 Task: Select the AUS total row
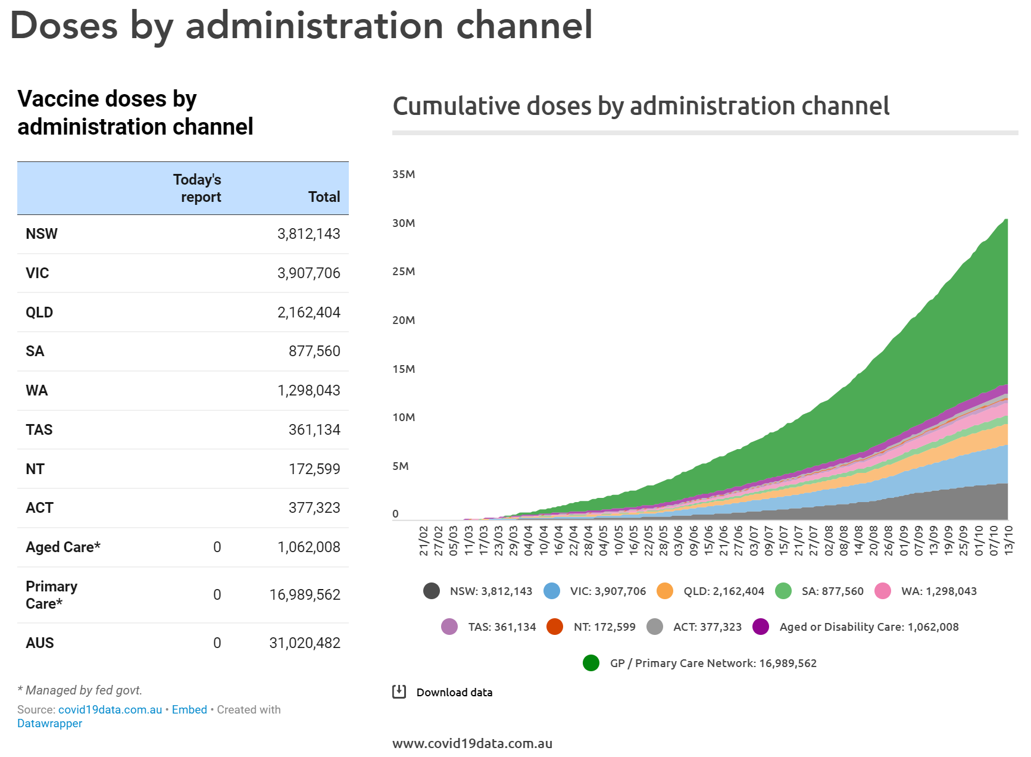click(x=183, y=643)
